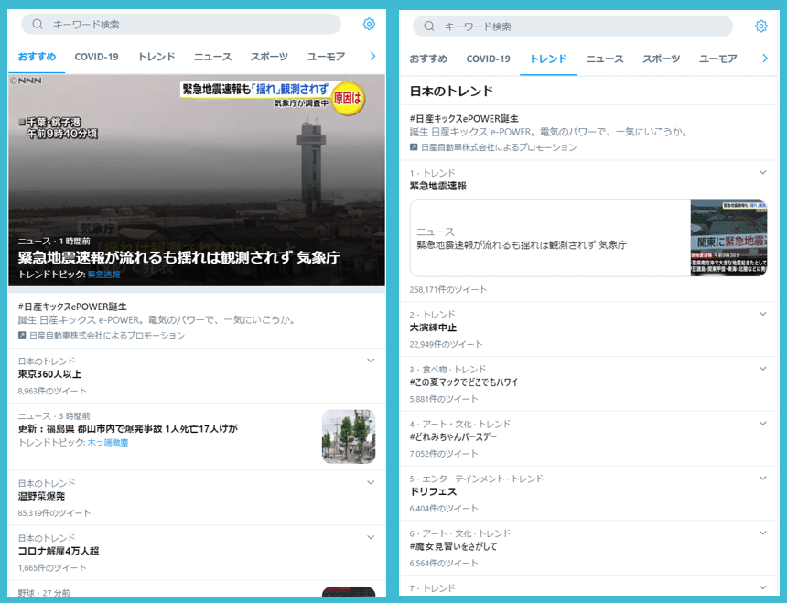Select ニュース tab in right panel
787x603 pixels.
point(605,59)
